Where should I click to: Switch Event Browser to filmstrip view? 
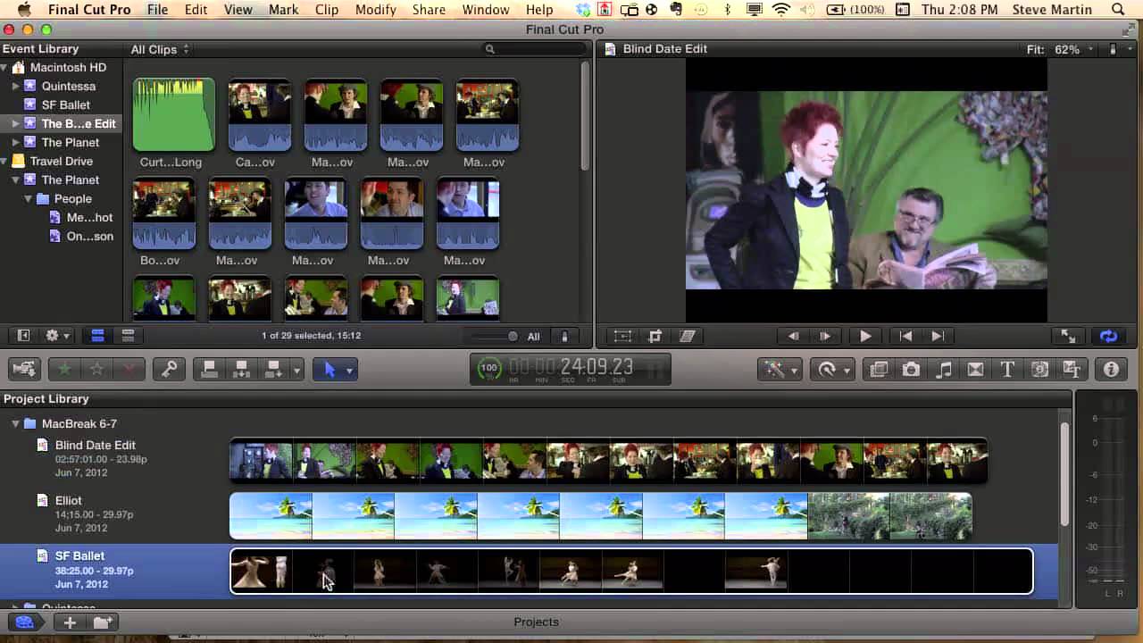[97, 336]
